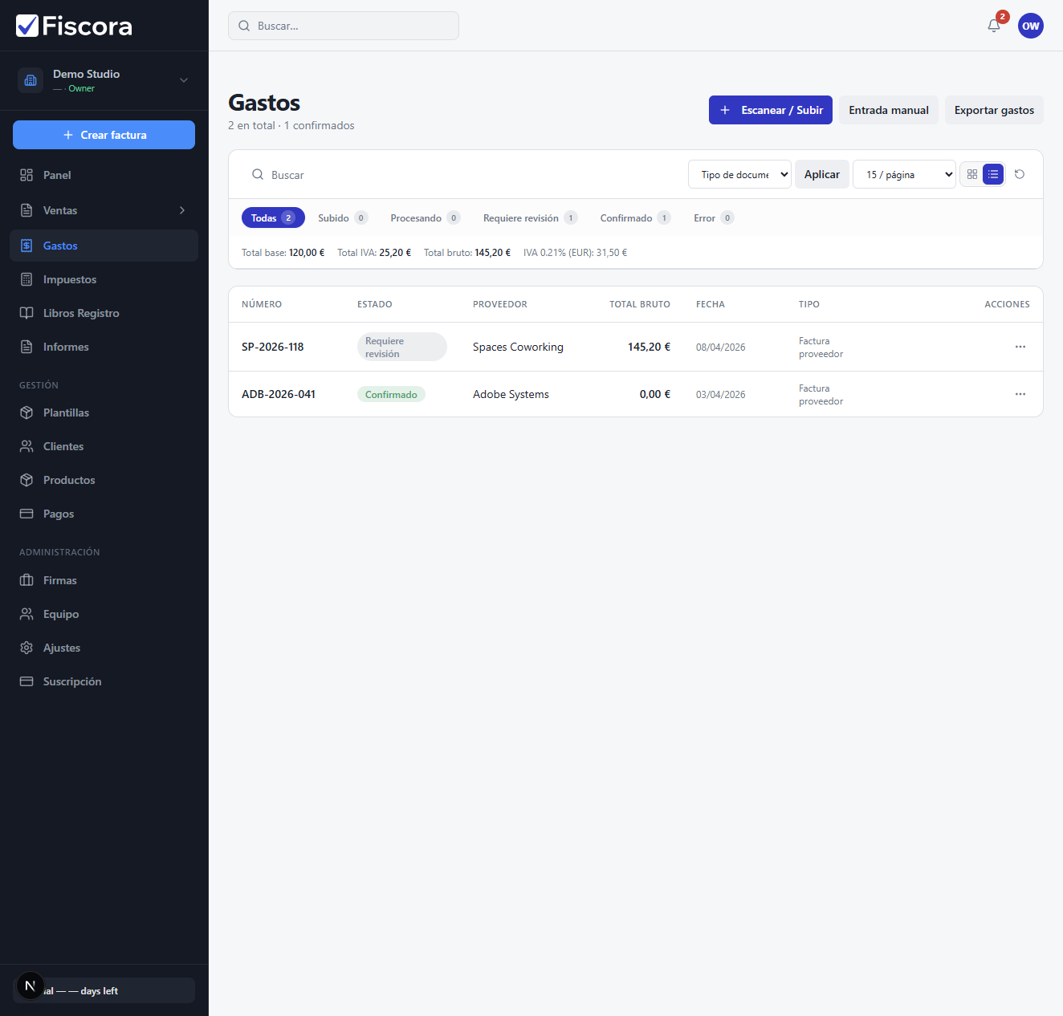Click the TOTAL BRUTO column header
The image size is (1063, 1016).
[640, 304]
